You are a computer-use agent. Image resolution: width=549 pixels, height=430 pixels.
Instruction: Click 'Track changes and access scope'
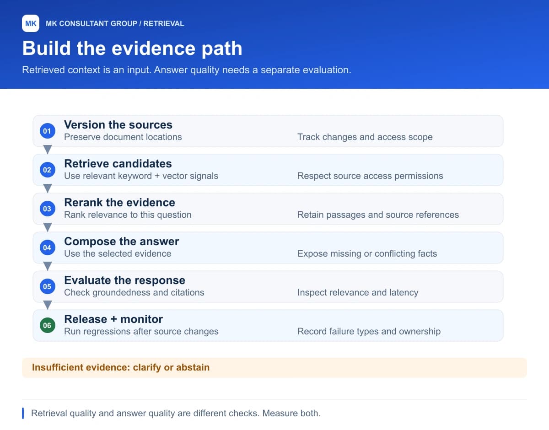365,137
